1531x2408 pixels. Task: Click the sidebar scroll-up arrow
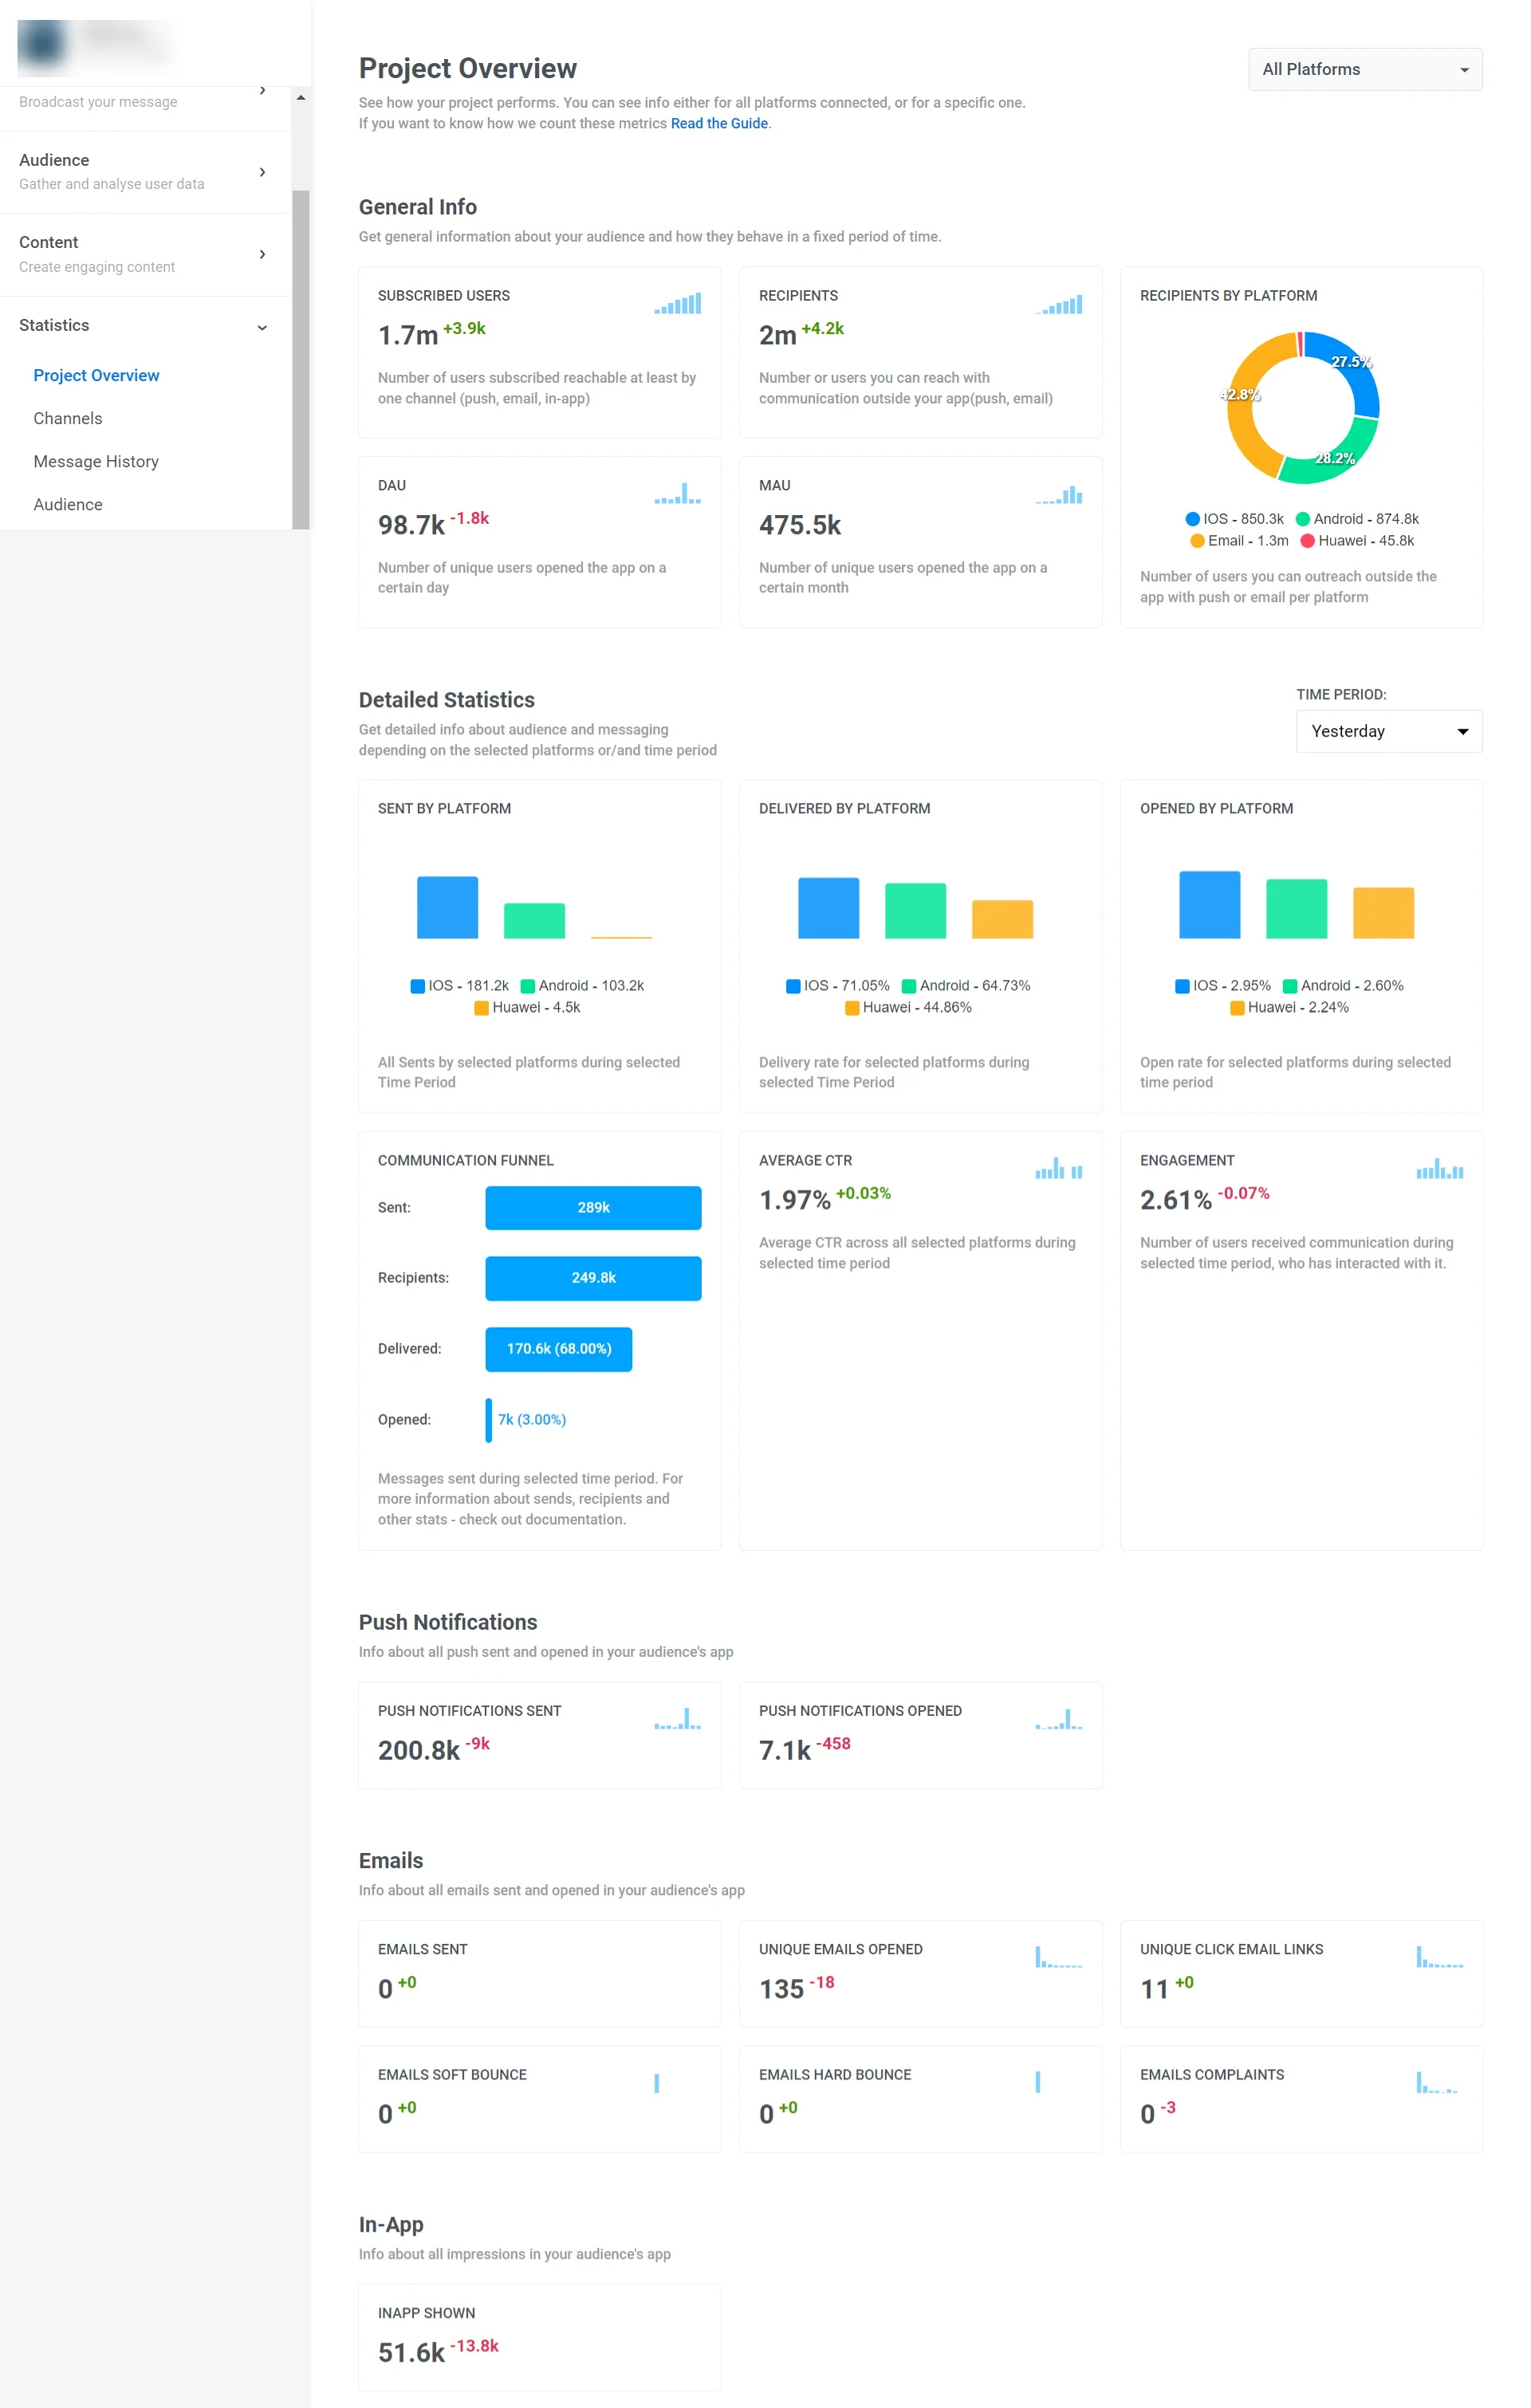tap(301, 98)
